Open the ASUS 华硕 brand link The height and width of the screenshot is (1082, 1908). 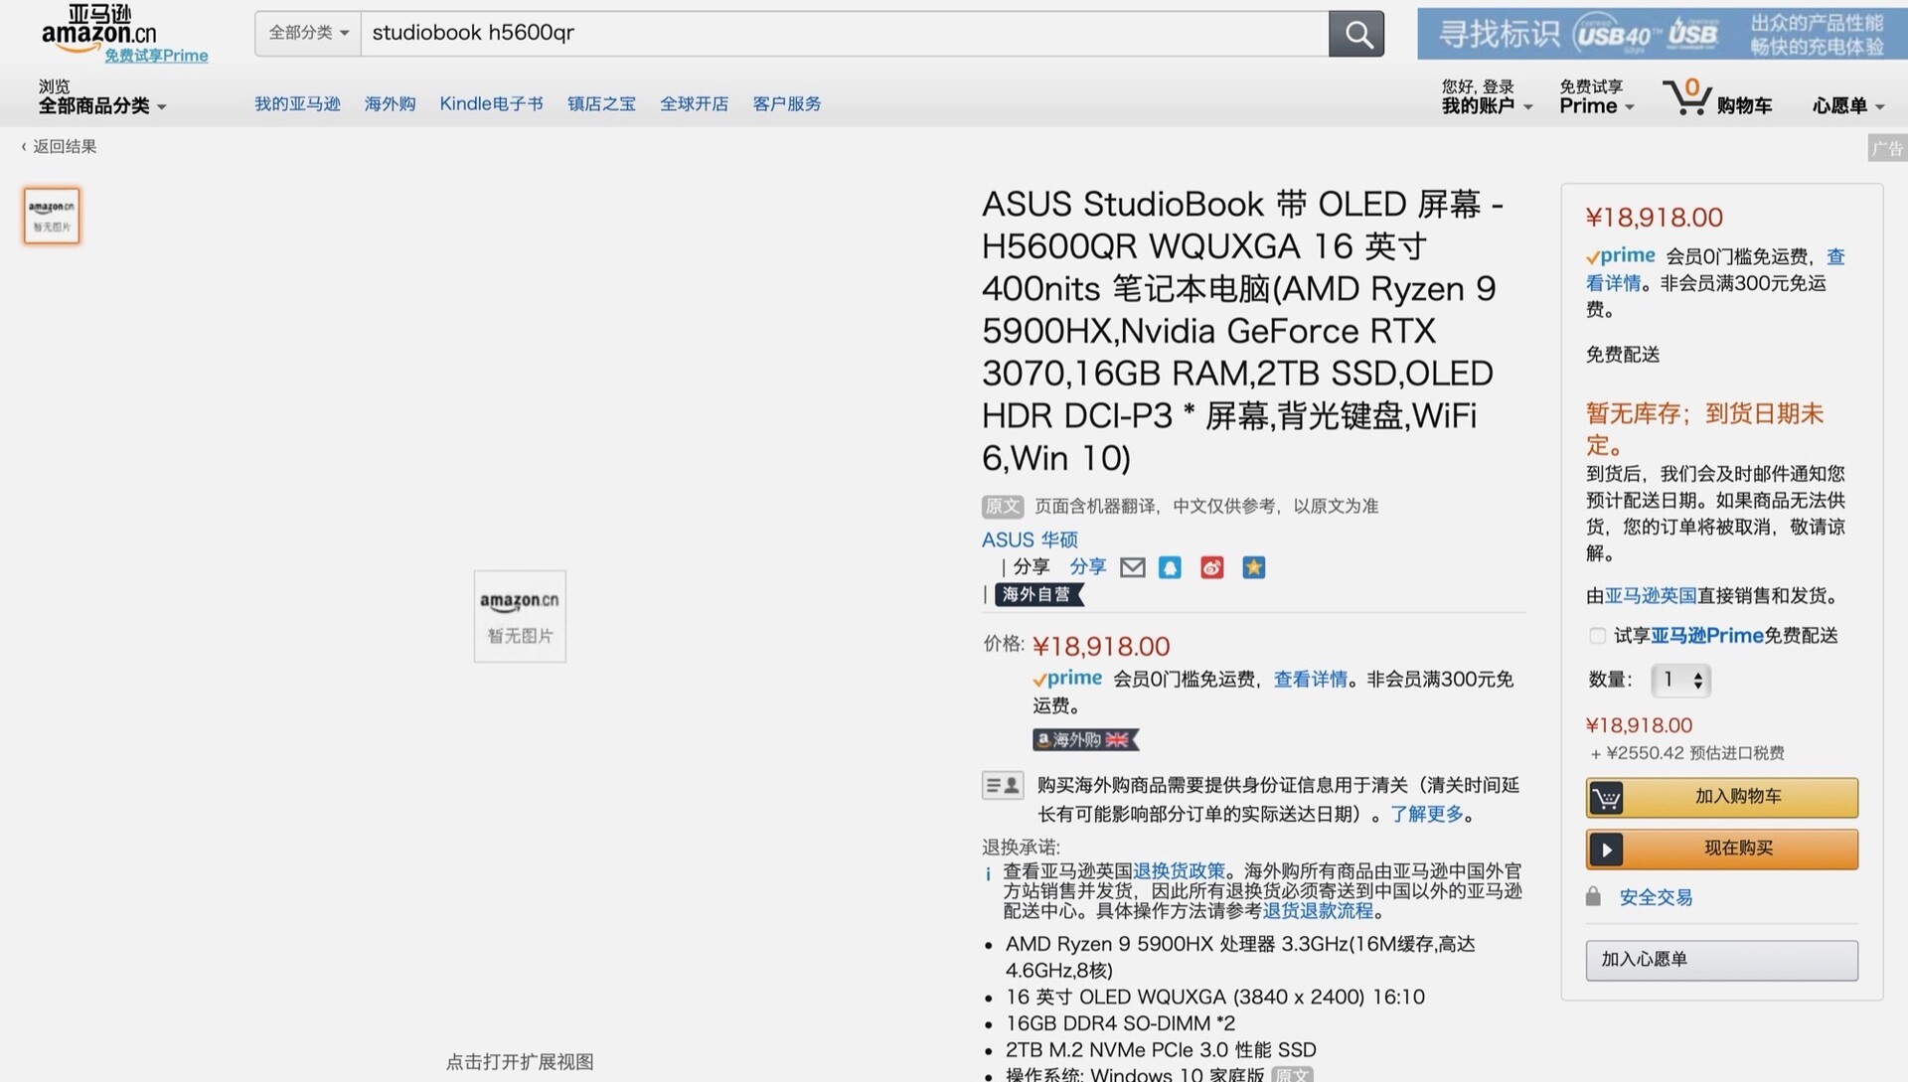(1030, 540)
